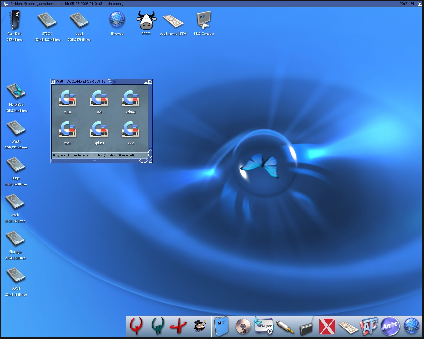Image resolution: width=424 pixels, height=339 pixels.
Task: Launch keyboard icon in the dock
Action: [348, 327]
